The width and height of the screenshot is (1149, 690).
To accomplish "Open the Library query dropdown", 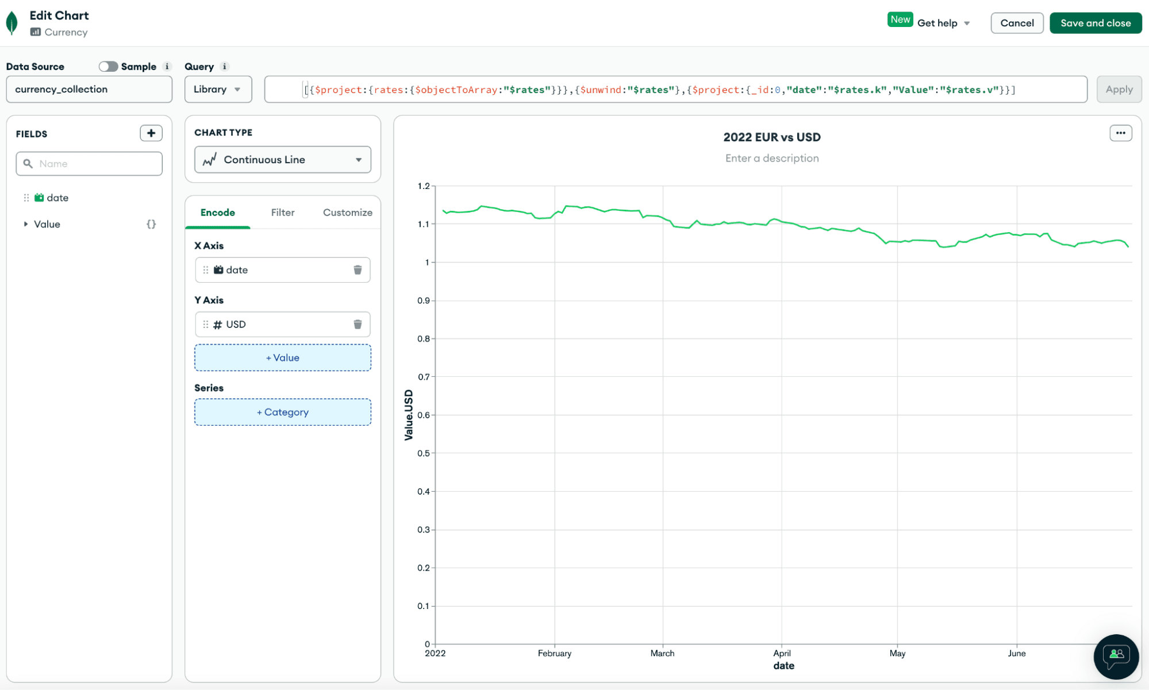I will click(x=218, y=90).
